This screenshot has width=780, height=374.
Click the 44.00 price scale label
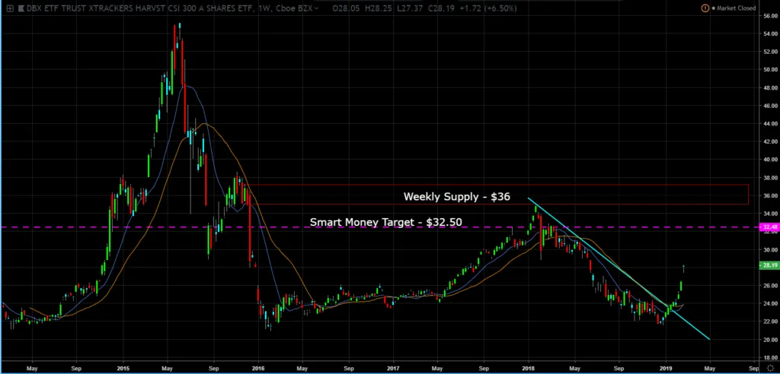point(770,124)
